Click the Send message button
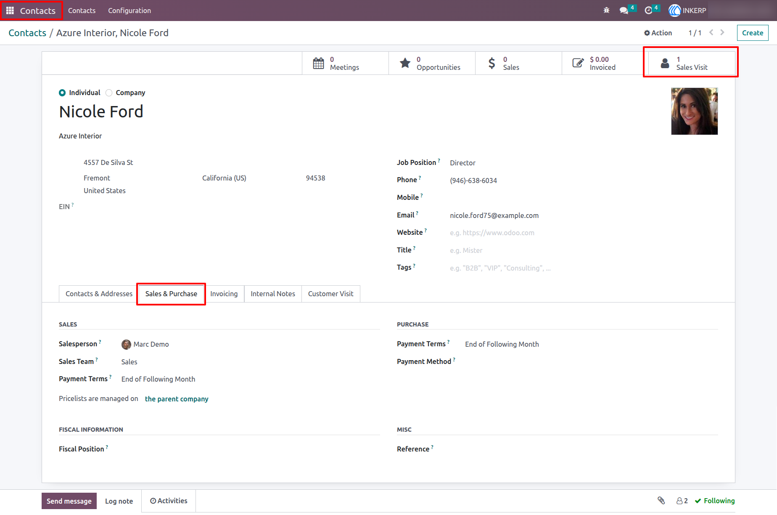 [x=69, y=501]
